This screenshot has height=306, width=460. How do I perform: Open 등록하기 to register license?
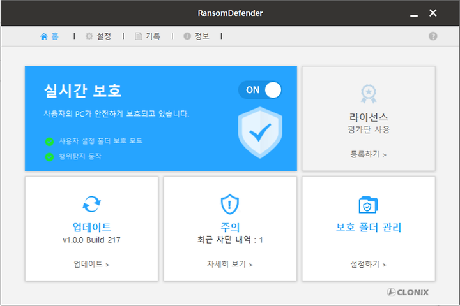click(369, 154)
